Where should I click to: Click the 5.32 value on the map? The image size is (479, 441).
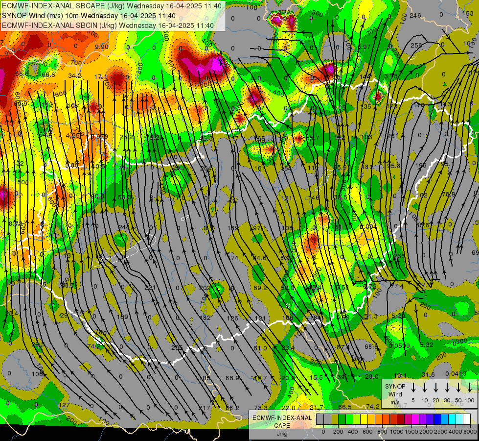pos(427,345)
